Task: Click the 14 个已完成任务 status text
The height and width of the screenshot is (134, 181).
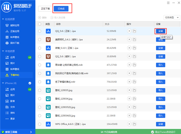Action: coord(109,132)
